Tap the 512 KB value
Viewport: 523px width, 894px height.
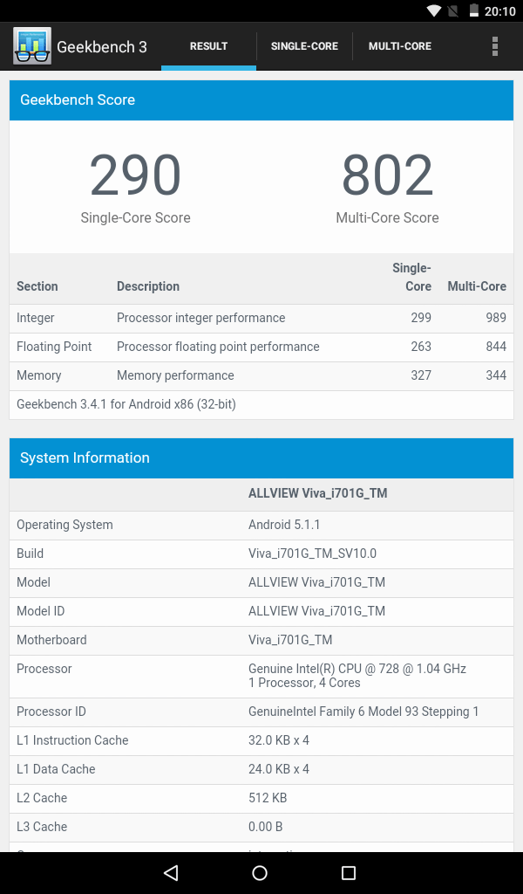coord(268,798)
